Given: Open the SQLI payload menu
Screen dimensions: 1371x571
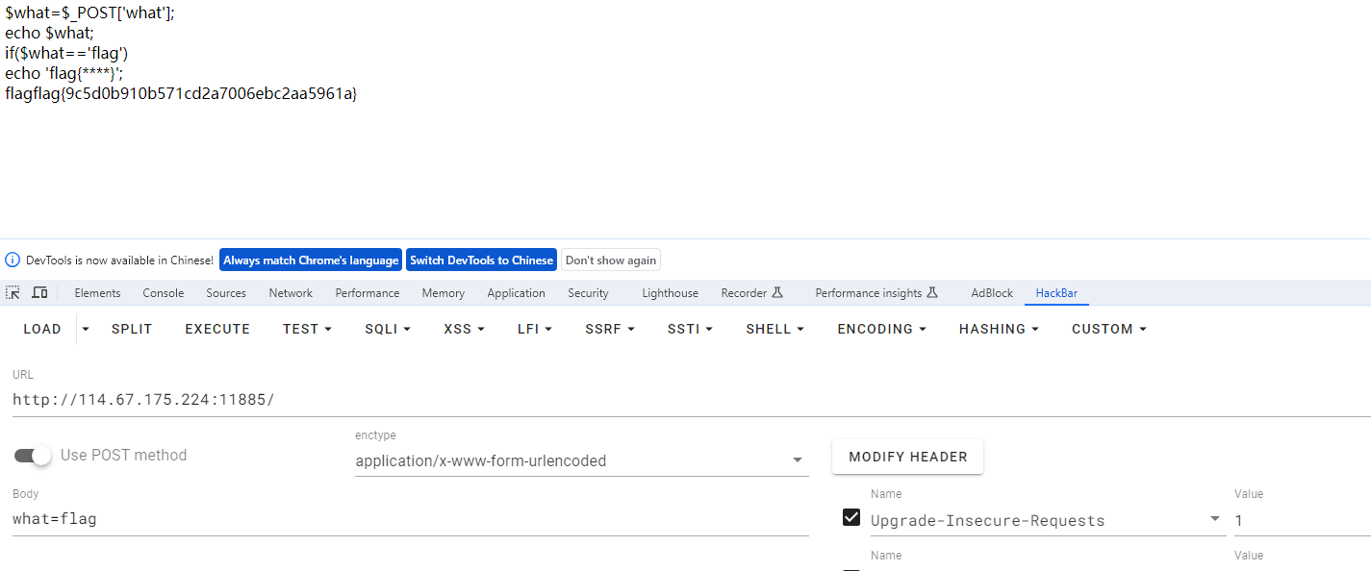Looking at the screenshot, I should coord(387,329).
